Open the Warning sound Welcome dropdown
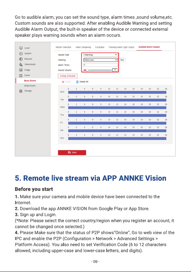This screenshot has width=191, height=272. tap(101, 60)
